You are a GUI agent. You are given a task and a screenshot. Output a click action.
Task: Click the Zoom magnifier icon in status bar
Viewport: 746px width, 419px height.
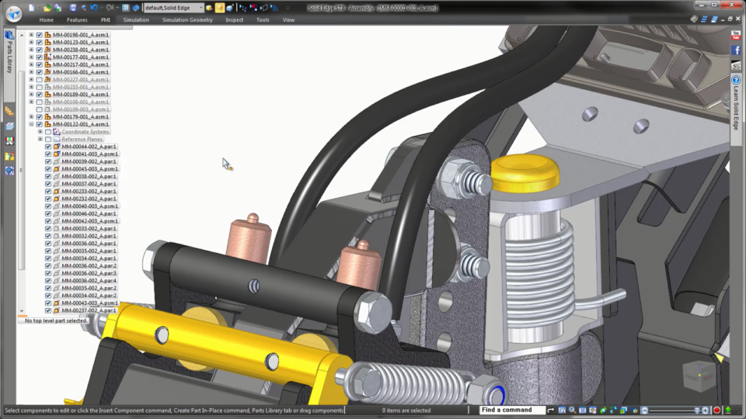pyautogui.click(x=572, y=410)
